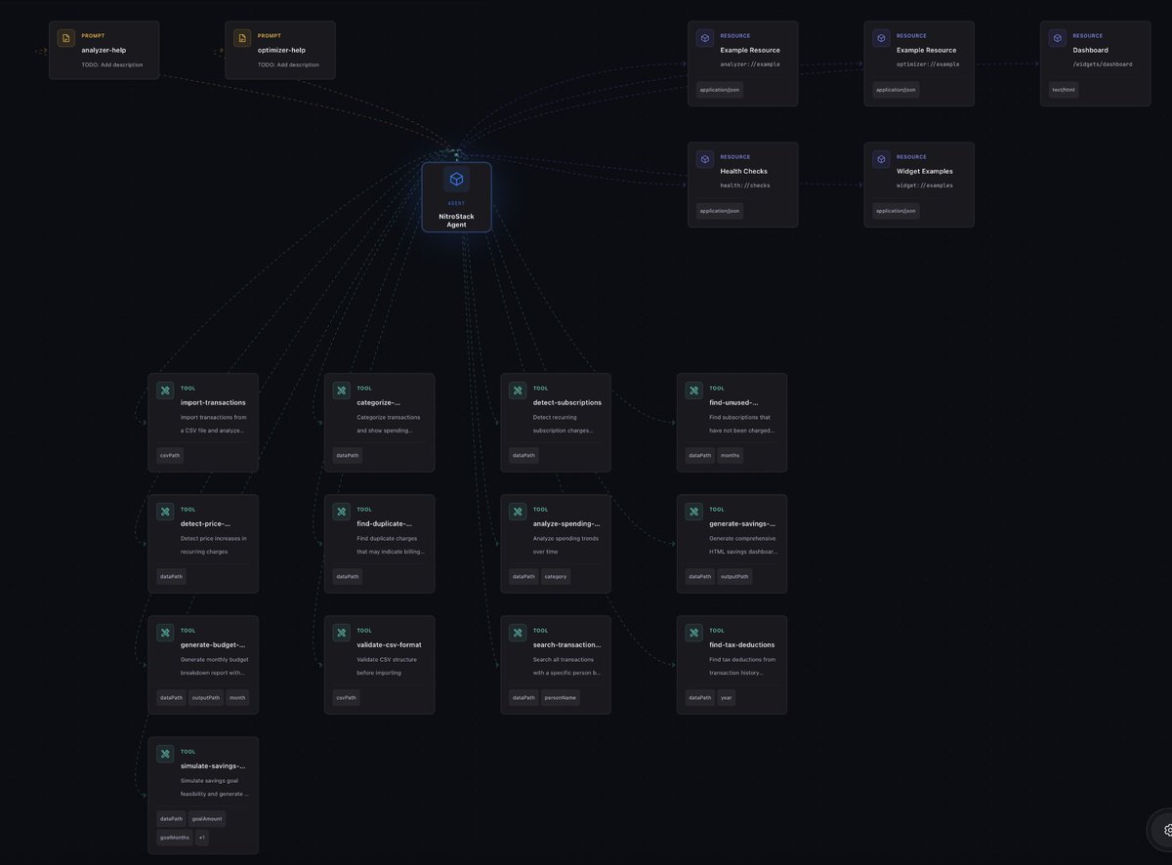
Task: Click application/json tag on Health Checks card
Action: click(720, 211)
